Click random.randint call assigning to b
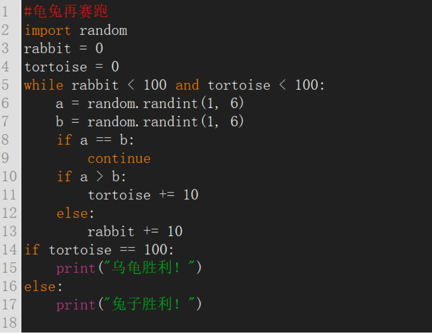This screenshot has width=432, height=333. pyautogui.click(x=166, y=122)
